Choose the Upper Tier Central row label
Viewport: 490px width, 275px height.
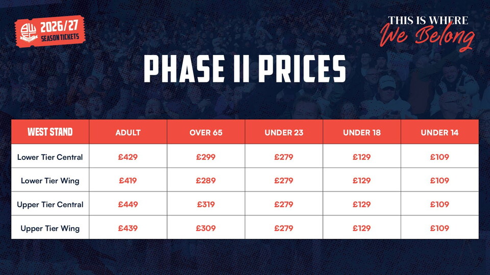click(50, 204)
